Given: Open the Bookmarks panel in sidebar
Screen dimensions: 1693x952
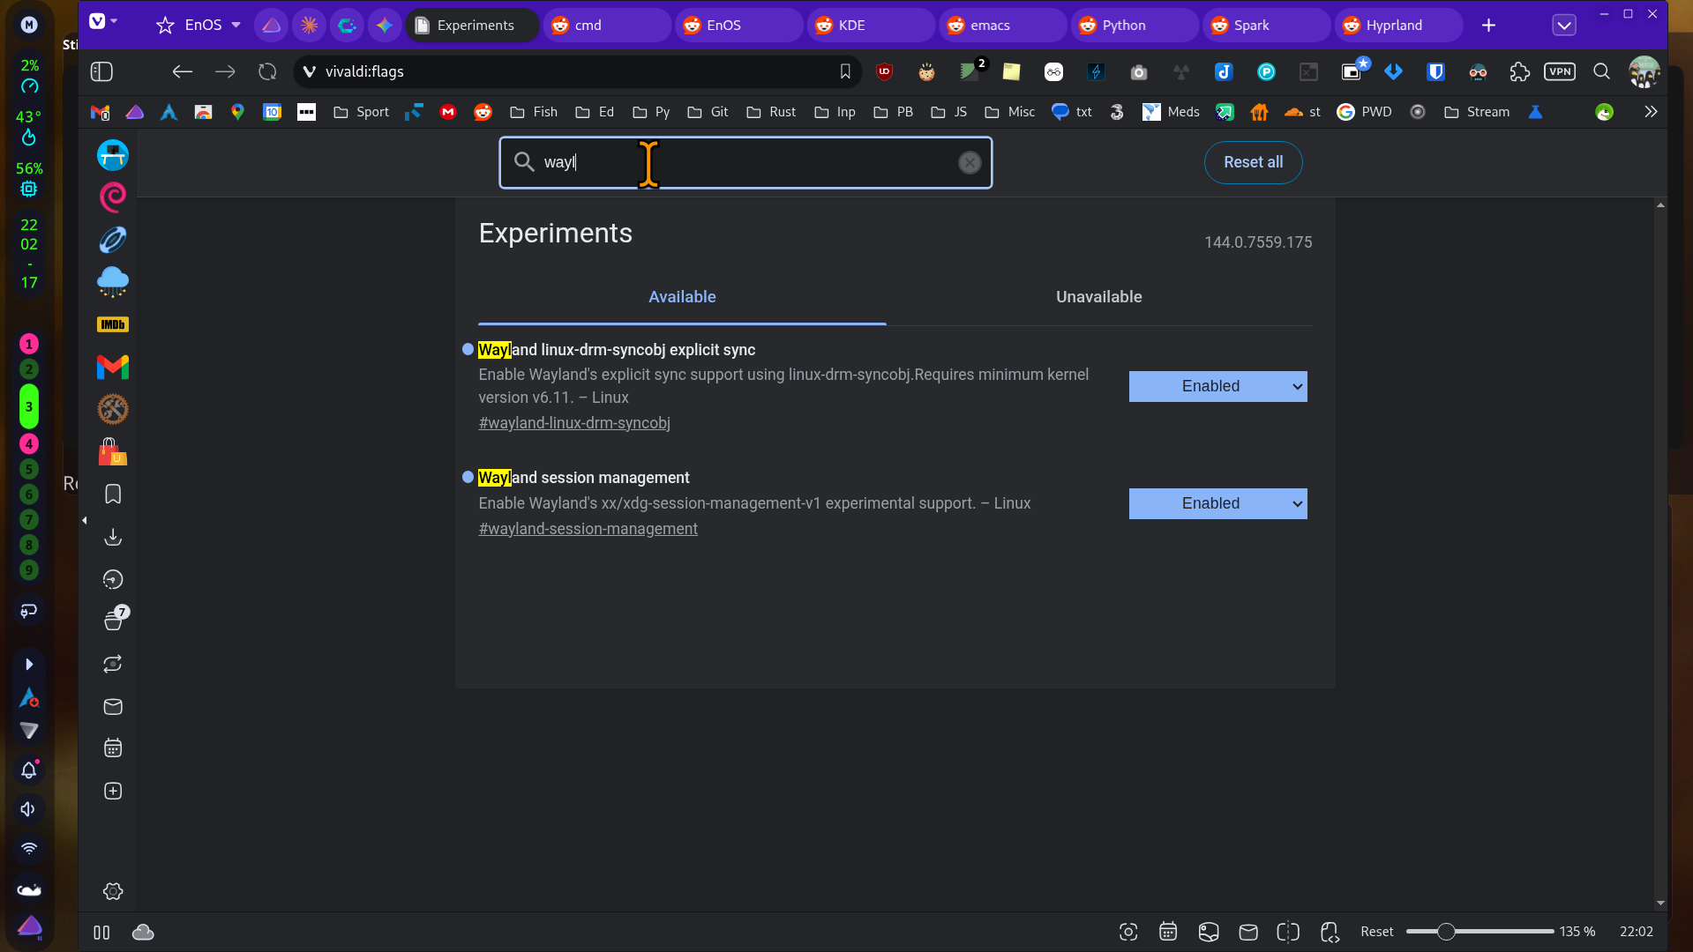Looking at the screenshot, I should (x=113, y=495).
